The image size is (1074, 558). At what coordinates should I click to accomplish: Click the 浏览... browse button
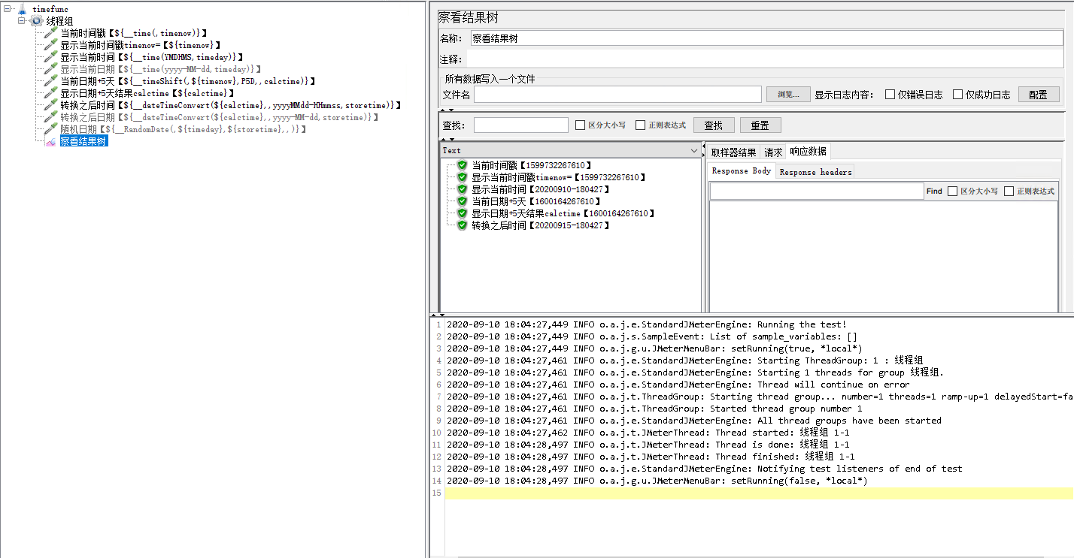pos(788,95)
